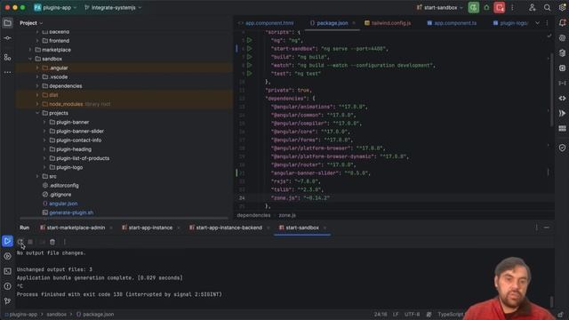Viewport: 569px width, 320px height.
Task: Open the integrate-systemjs branch dropdown
Action: pyautogui.click(x=113, y=8)
